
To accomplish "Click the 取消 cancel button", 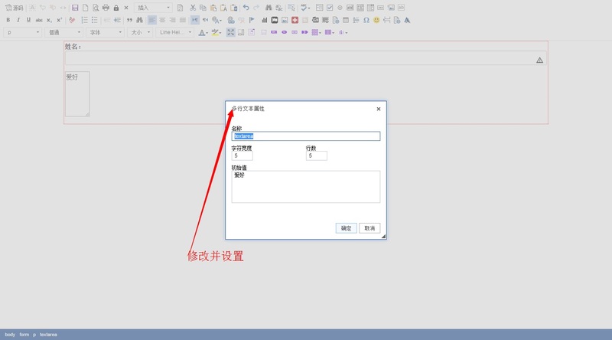I will click(x=369, y=228).
